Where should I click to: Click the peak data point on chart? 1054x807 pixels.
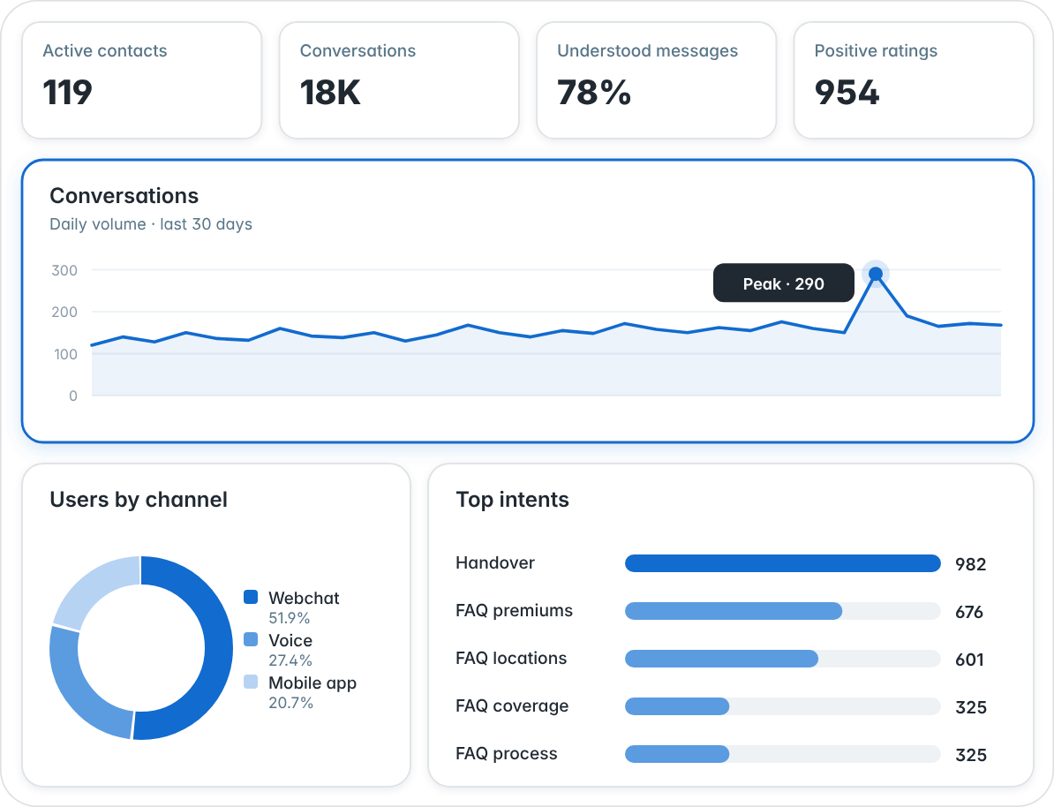(x=875, y=274)
